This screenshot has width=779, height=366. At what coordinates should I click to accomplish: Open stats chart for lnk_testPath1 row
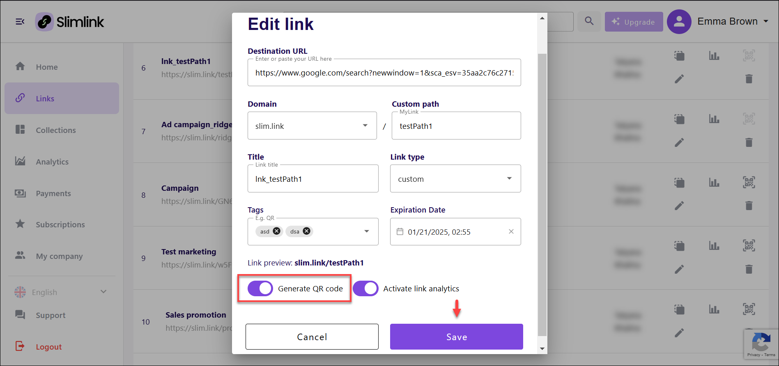[714, 56]
